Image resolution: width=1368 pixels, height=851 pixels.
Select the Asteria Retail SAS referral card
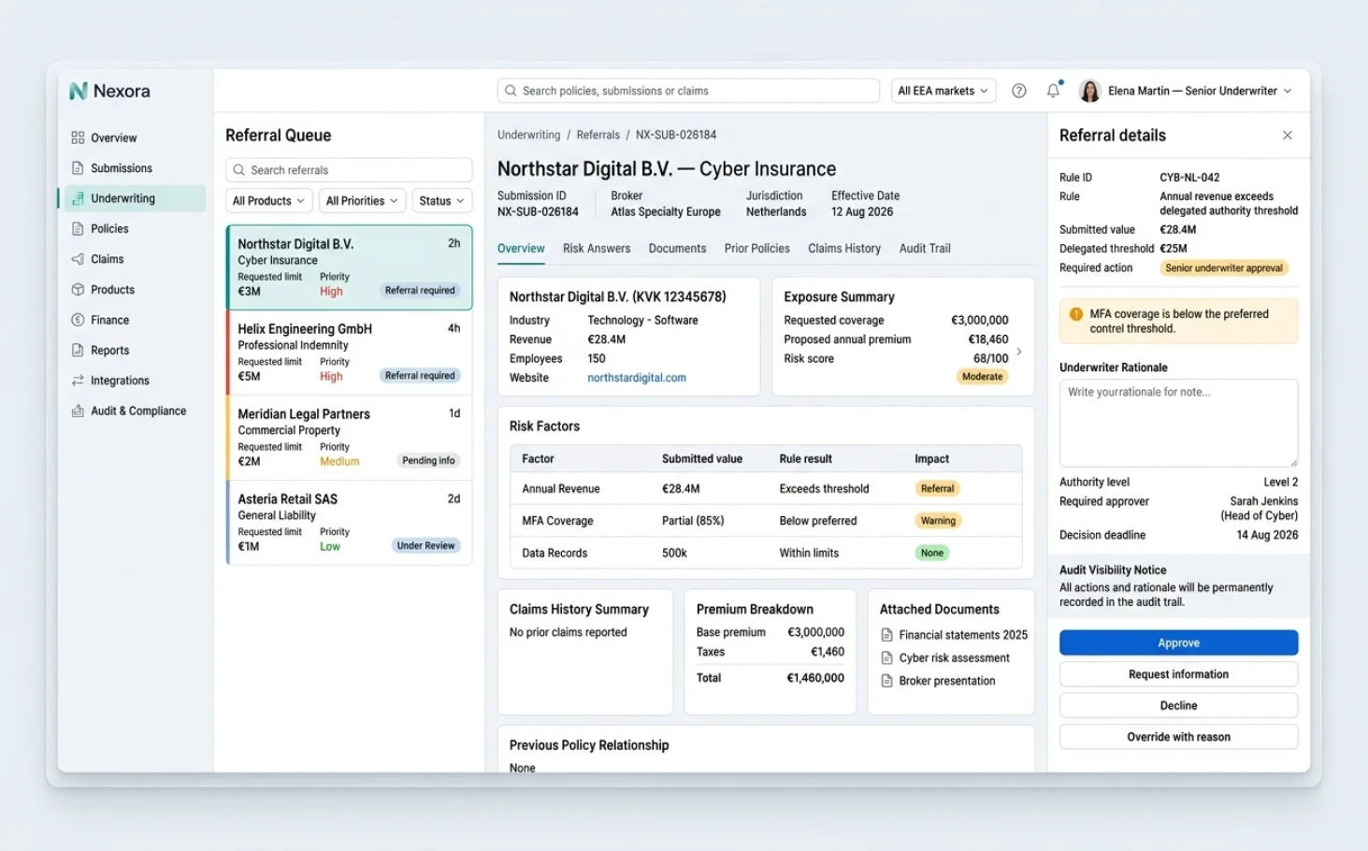(349, 523)
